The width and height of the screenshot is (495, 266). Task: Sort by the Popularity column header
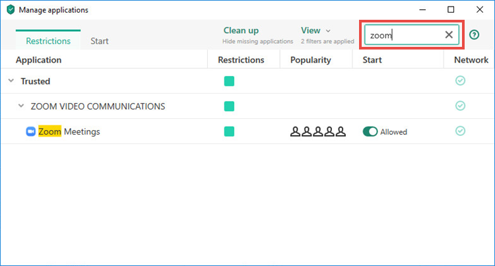click(x=311, y=60)
